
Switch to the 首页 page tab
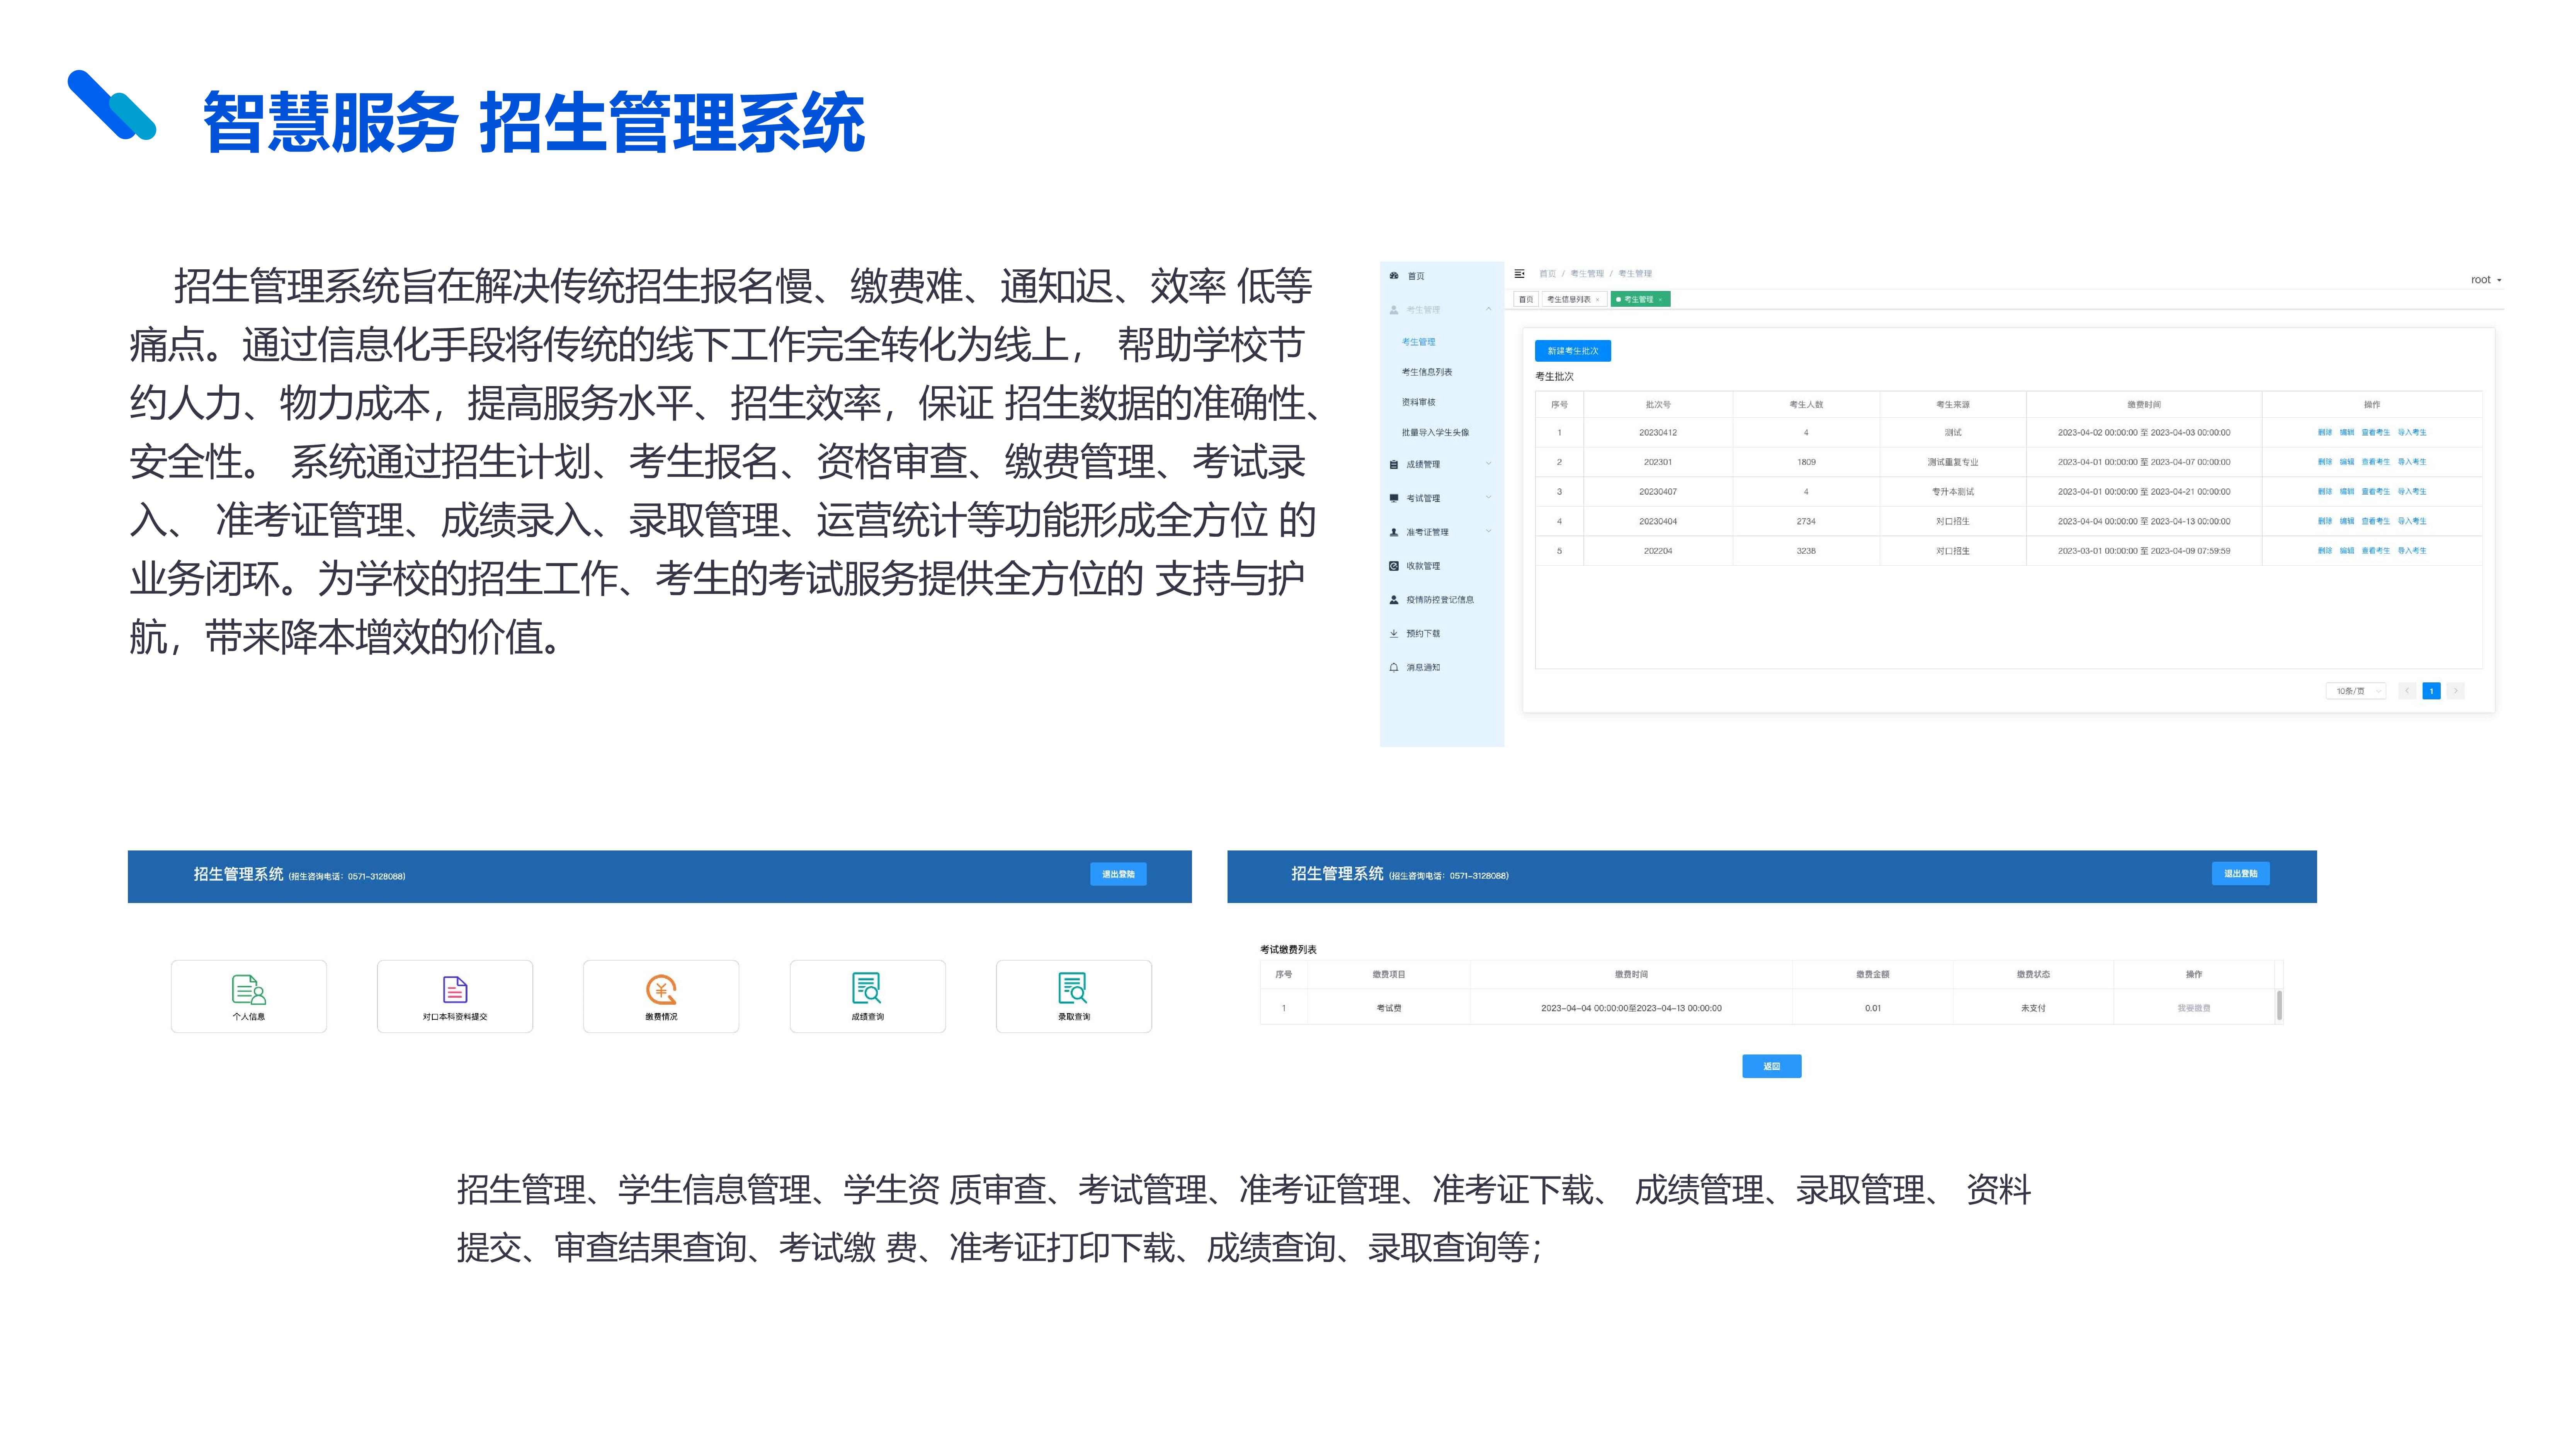(x=1526, y=300)
